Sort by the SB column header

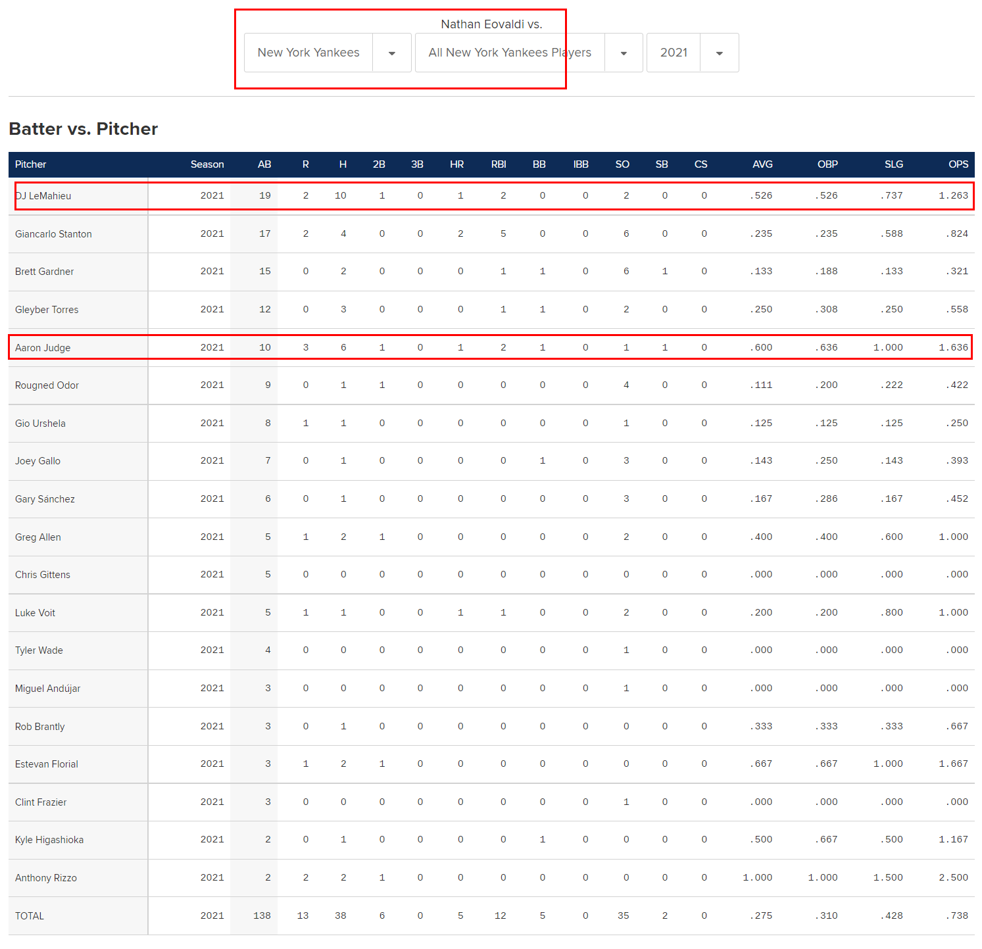pos(662,164)
